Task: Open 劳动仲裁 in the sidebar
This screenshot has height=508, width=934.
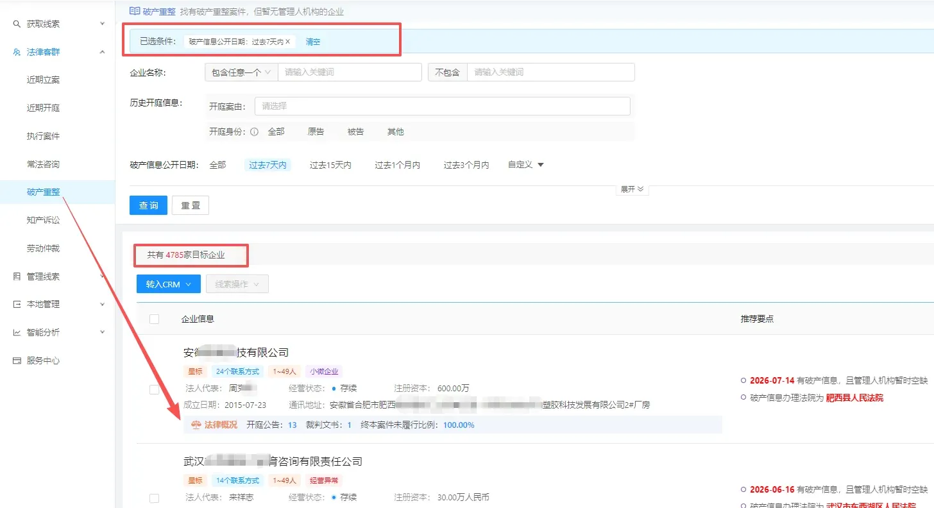Action: coord(43,248)
